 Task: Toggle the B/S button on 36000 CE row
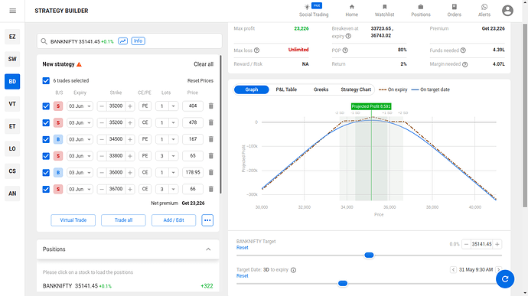click(x=58, y=172)
